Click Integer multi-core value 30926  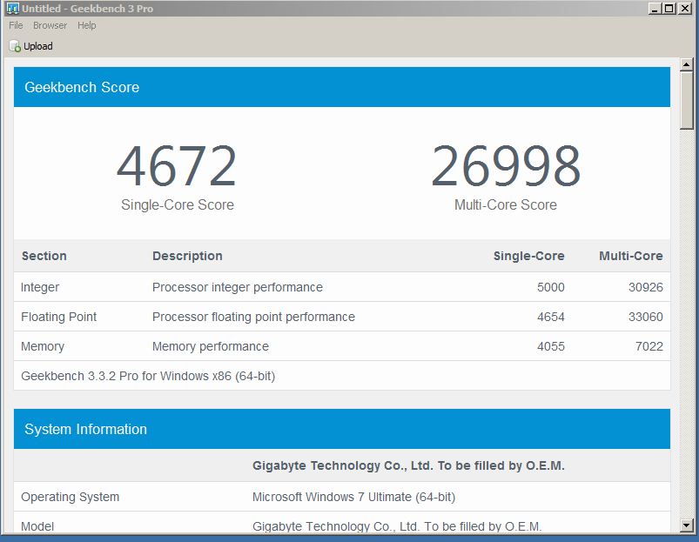[x=646, y=287]
